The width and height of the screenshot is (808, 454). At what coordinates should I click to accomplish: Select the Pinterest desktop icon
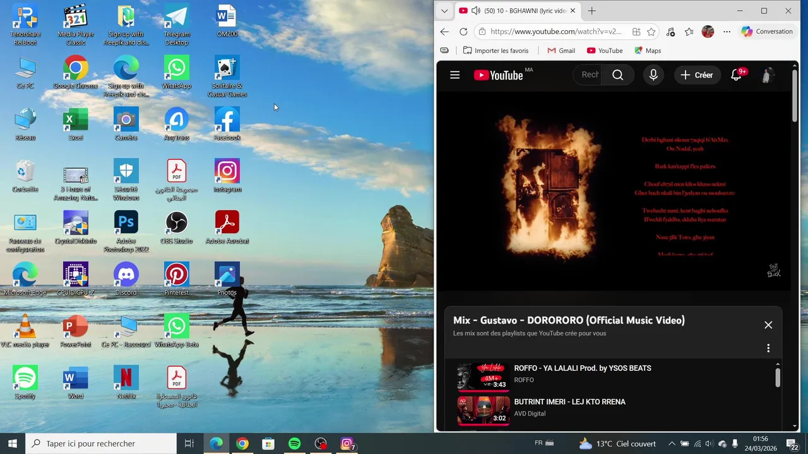coord(177,279)
